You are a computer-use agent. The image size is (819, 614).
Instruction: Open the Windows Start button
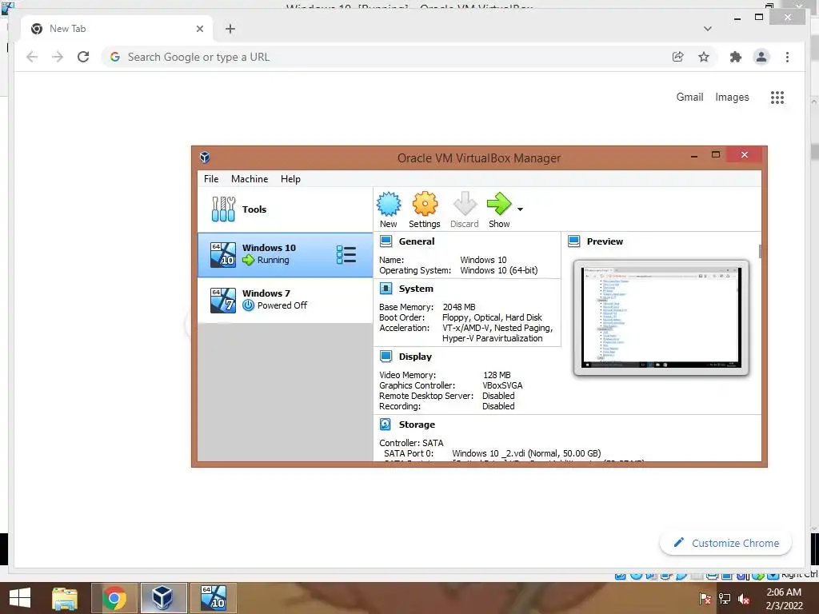point(20,598)
